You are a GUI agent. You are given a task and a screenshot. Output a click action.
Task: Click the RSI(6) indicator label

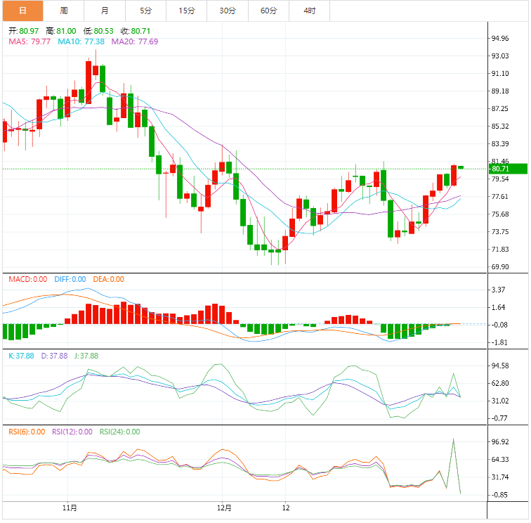[27, 432]
